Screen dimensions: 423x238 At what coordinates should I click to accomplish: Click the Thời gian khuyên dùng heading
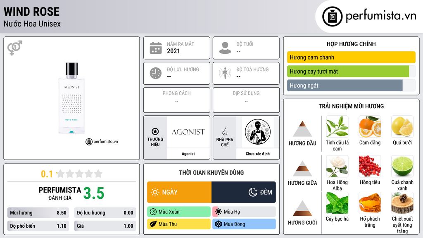[211, 173]
